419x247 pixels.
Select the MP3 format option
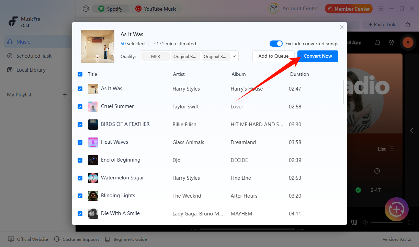(x=156, y=56)
